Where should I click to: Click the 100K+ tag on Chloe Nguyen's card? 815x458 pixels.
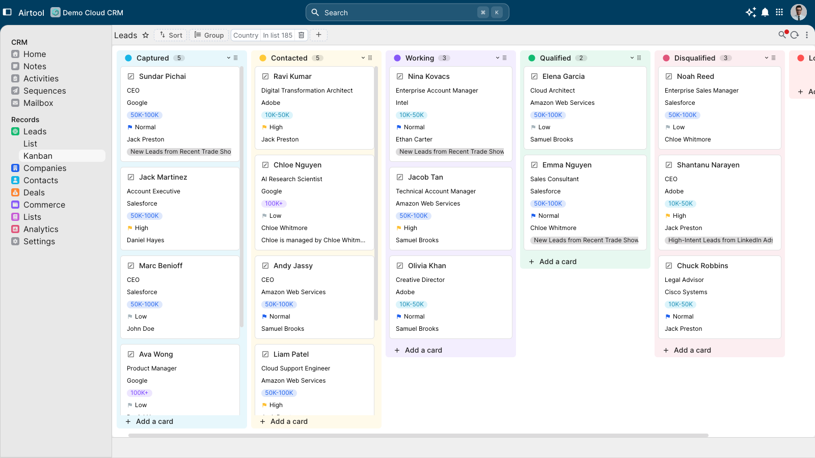tap(274, 204)
